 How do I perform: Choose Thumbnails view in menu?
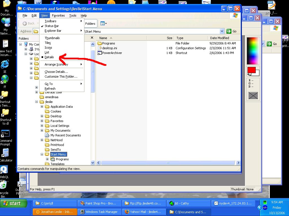click(x=52, y=38)
